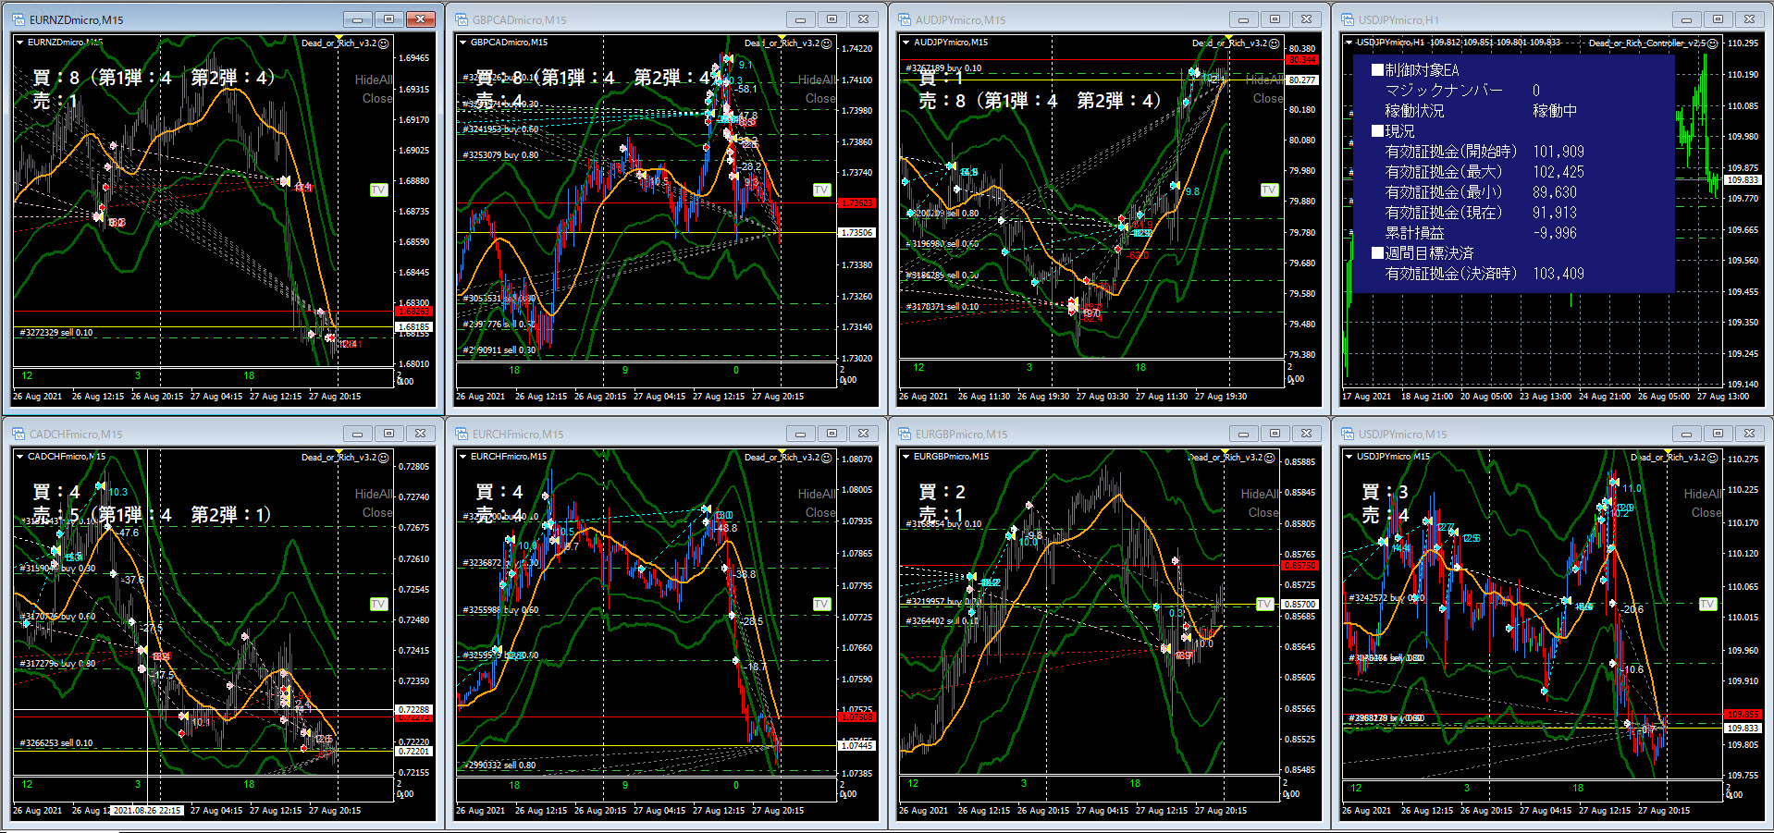Click the red price label 80.344 in AUDJPY

1302,60
